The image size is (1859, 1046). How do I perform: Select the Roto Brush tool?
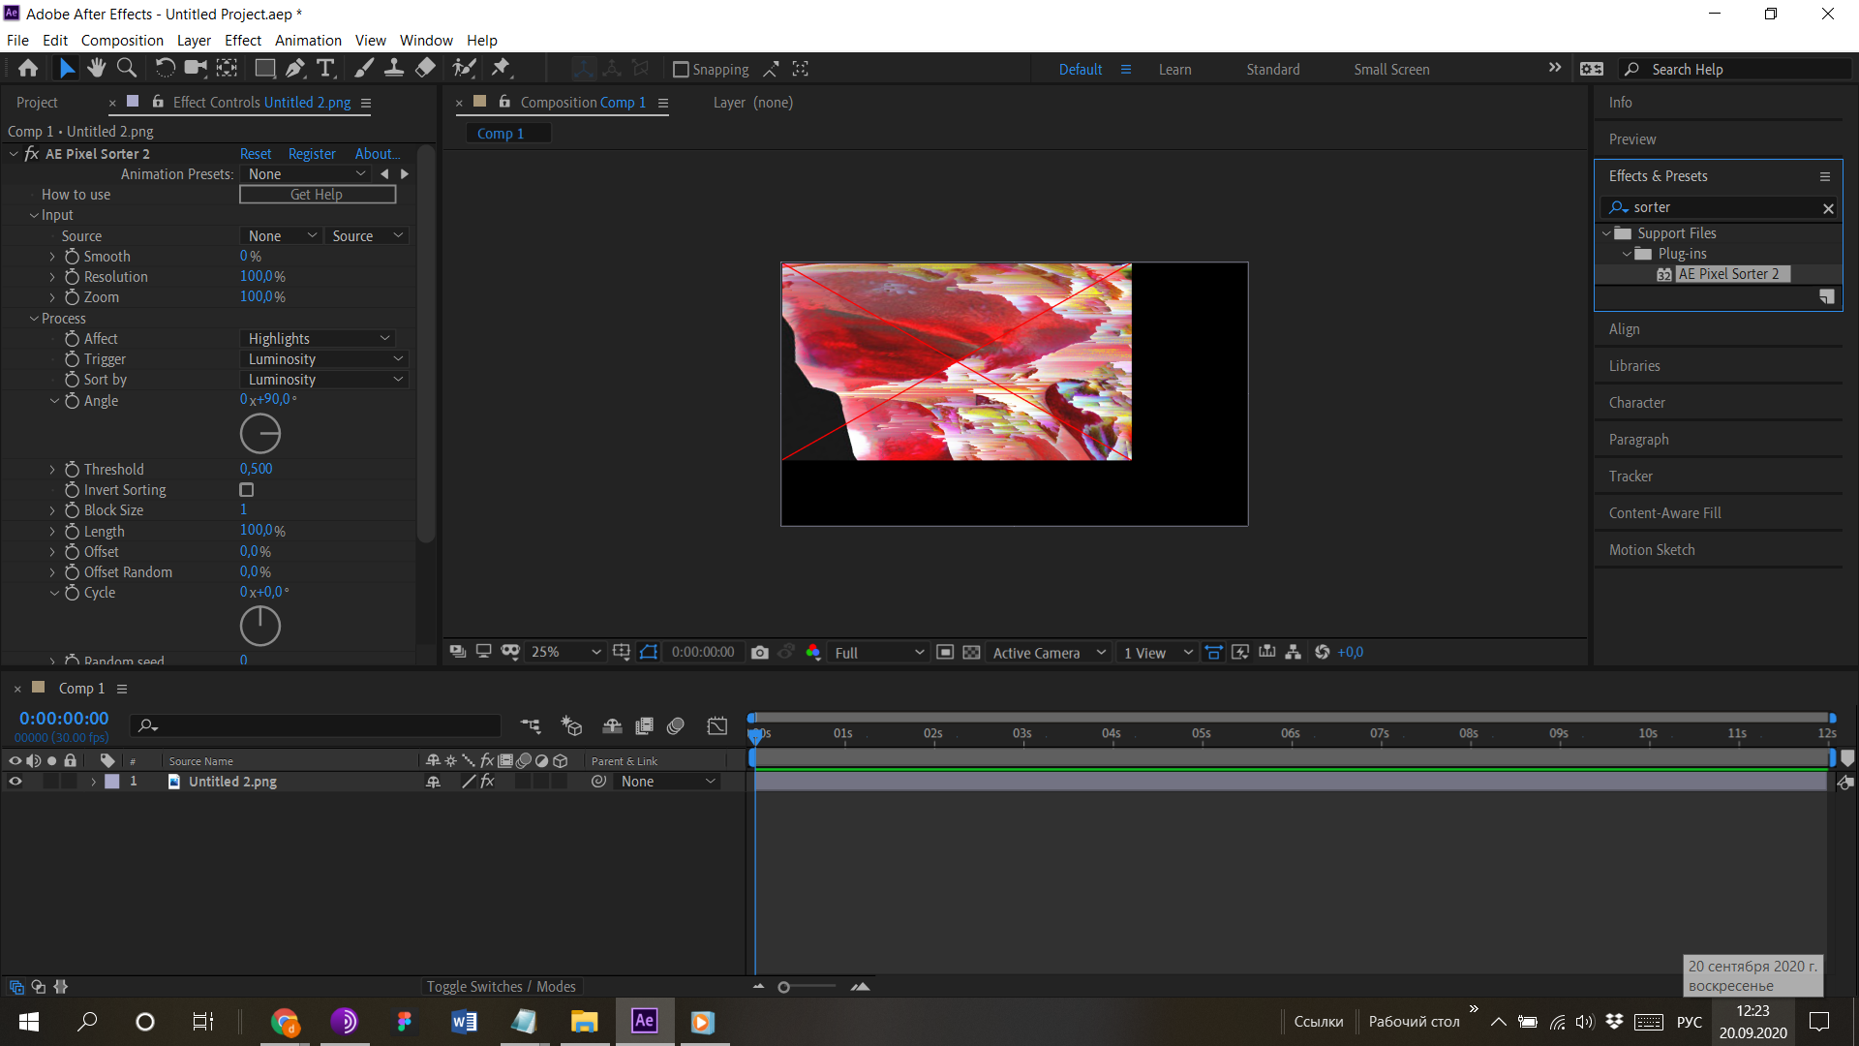coord(465,69)
